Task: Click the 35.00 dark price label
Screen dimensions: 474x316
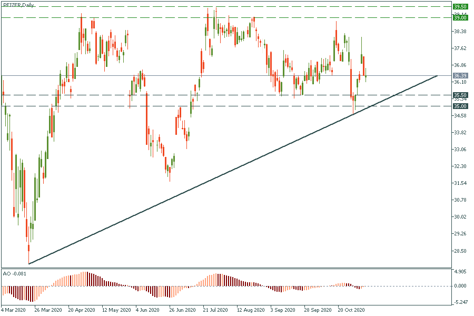Action: (x=460, y=106)
